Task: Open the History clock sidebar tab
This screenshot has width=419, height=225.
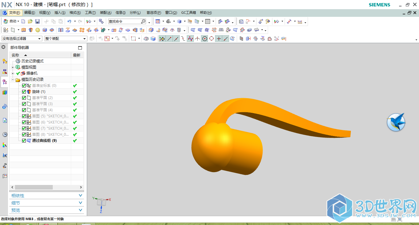Action: [x=5, y=135]
